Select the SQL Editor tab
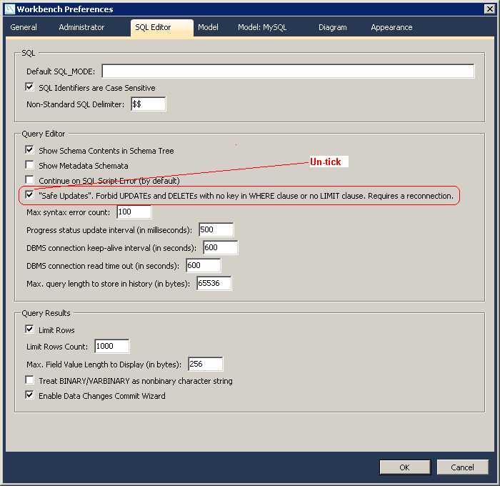 162,27
